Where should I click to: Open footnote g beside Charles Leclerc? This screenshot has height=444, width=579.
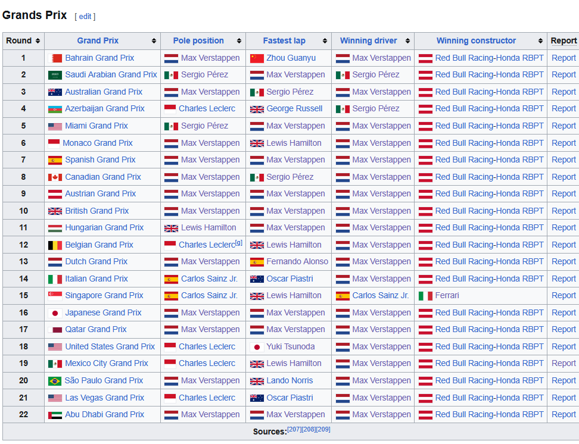(239, 242)
